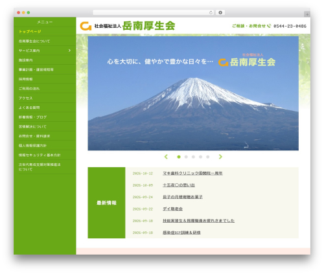Click the yellow window minimize button
Screen dimensions: 324x274
(x=23, y=13)
